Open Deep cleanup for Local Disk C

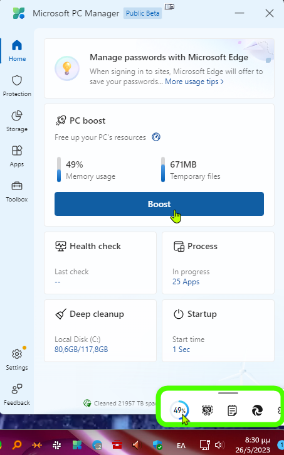click(100, 331)
